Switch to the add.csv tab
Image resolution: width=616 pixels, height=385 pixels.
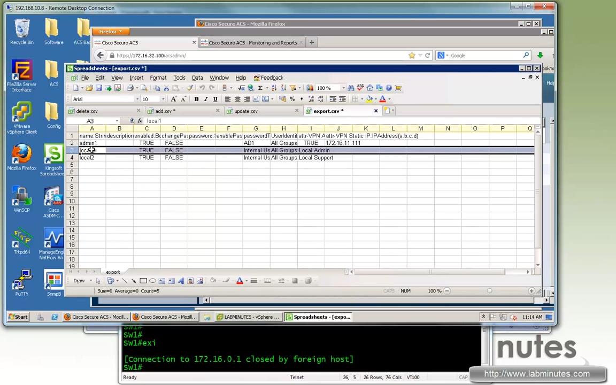coord(183,111)
